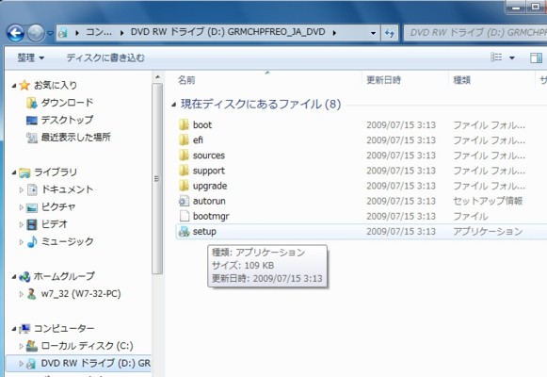Click the Back navigation arrow button
This screenshot has height=377, width=547.
tap(15, 34)
